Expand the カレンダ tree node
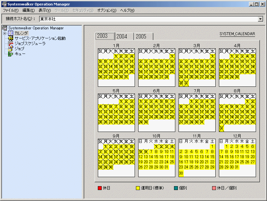The width and height of the screenshot is (267, 201). point(5,33)
